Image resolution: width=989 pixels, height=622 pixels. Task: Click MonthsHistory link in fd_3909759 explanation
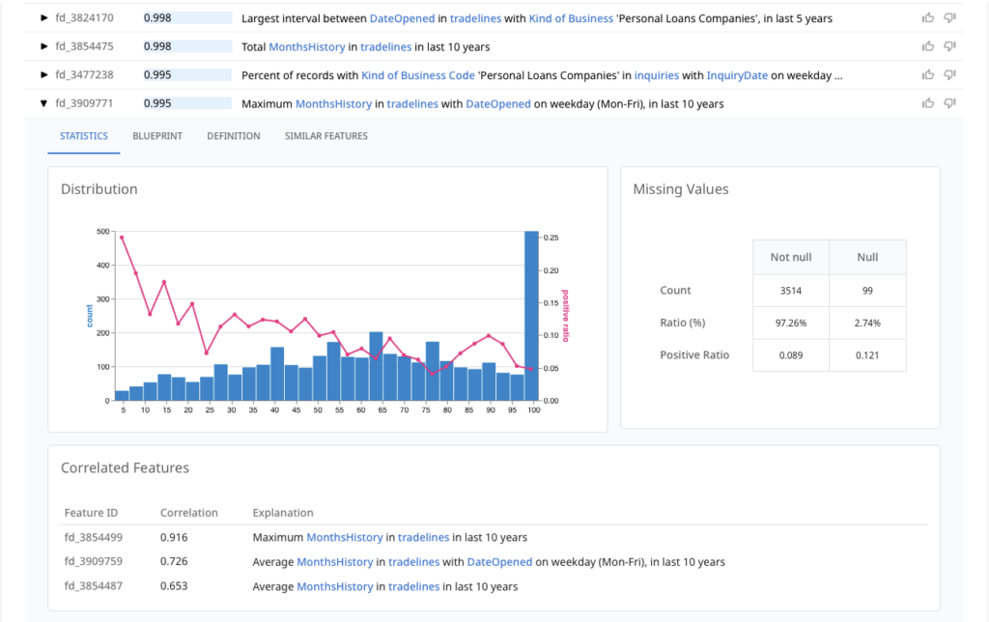point(335,561)
